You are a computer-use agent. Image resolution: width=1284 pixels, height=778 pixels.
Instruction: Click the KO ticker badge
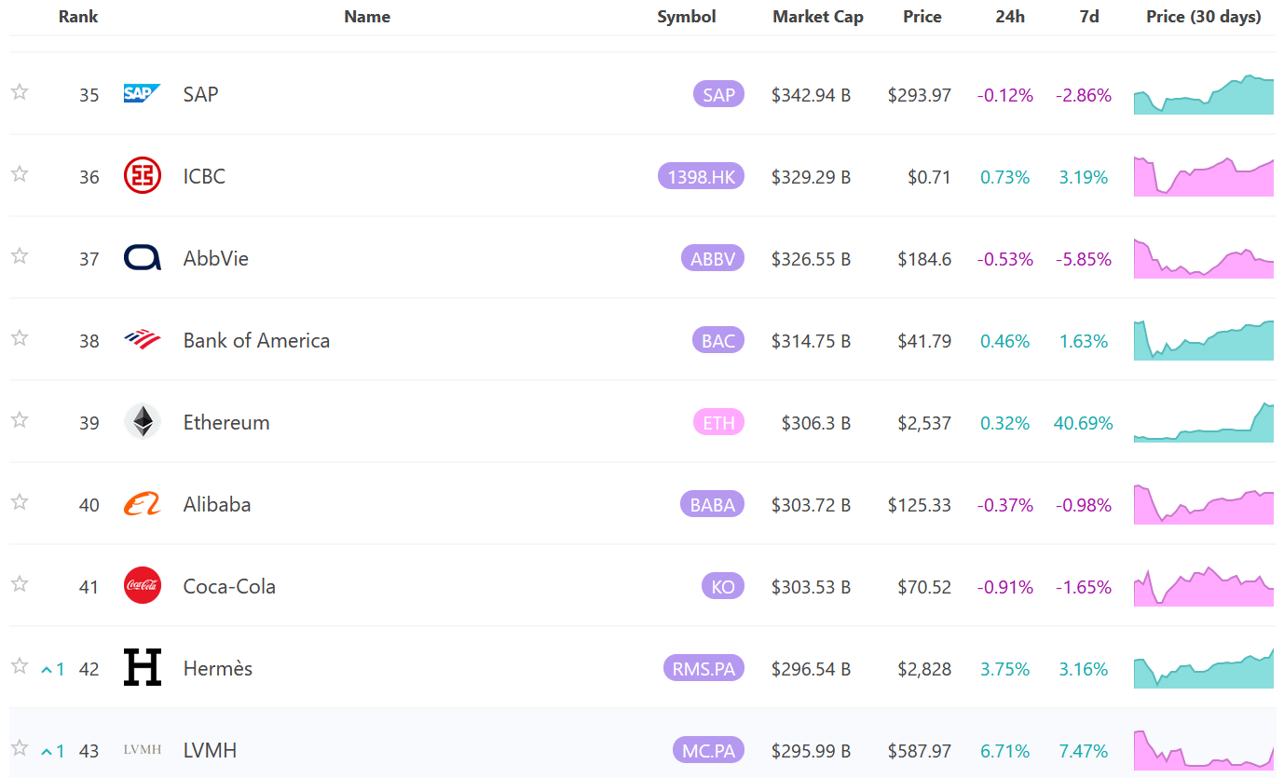723,586
